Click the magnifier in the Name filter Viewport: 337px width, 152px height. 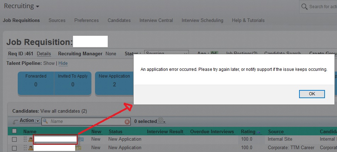pyautogui.click(x=45, y=121)
